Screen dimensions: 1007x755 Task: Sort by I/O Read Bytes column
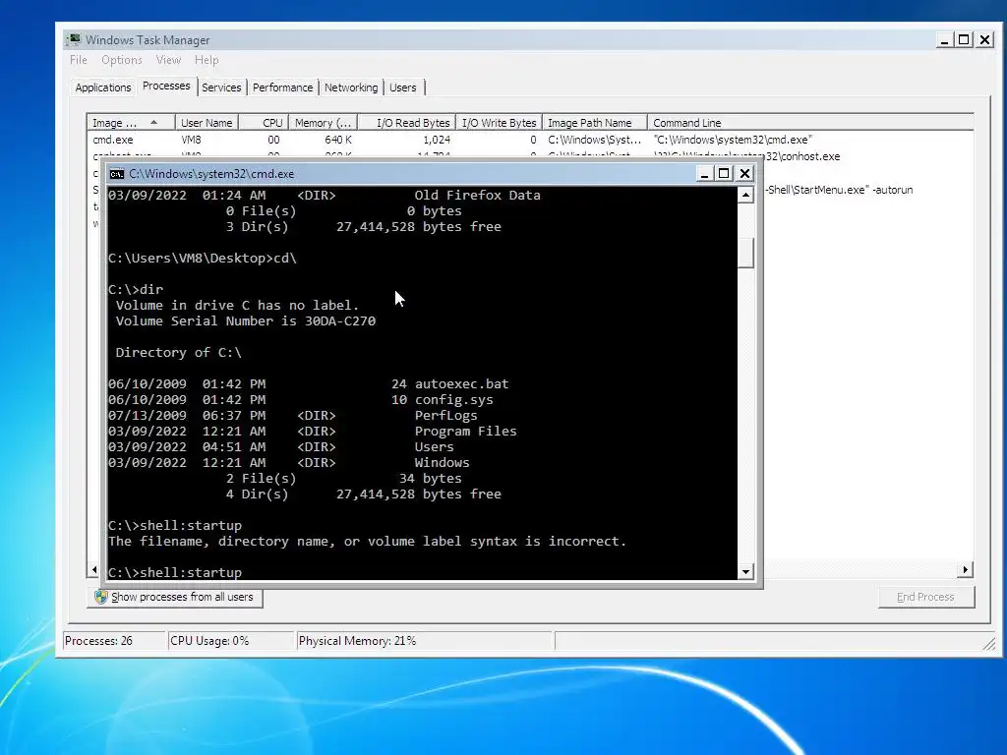[x=406, y=123]
